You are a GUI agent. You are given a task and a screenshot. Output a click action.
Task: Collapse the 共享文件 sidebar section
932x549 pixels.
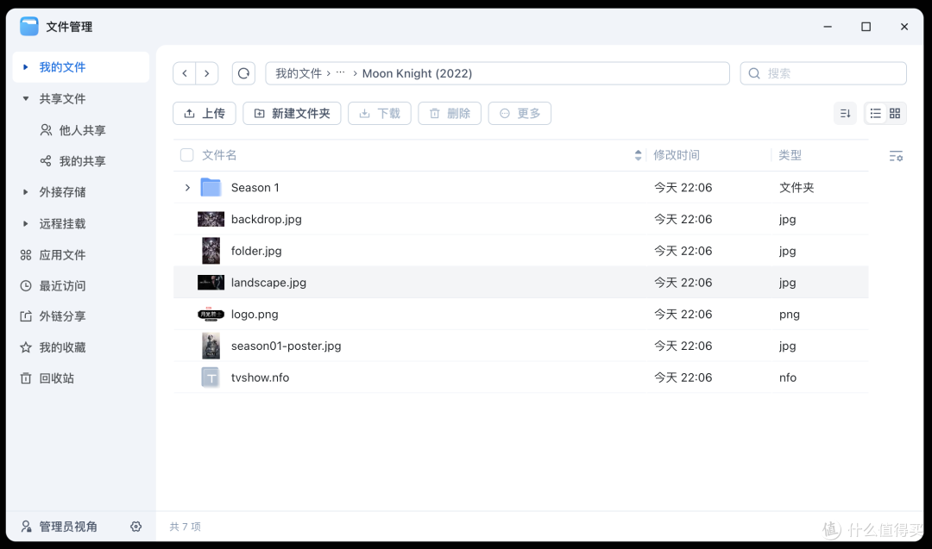pos(26,98)
